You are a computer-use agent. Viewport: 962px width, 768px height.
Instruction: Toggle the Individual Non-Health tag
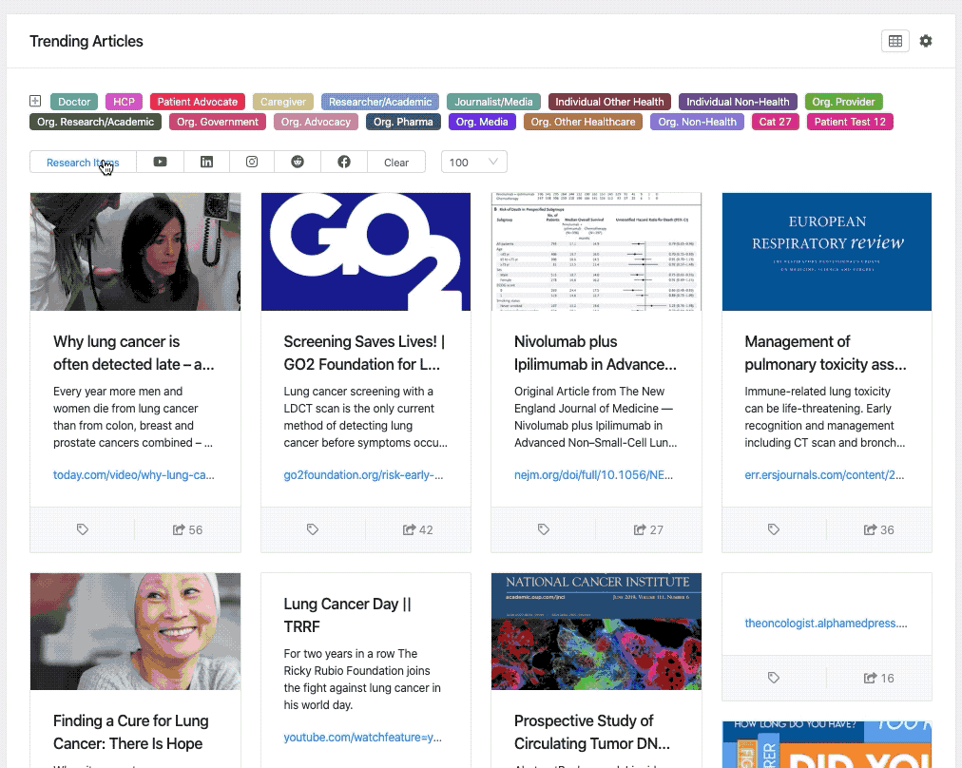(738, 102)
